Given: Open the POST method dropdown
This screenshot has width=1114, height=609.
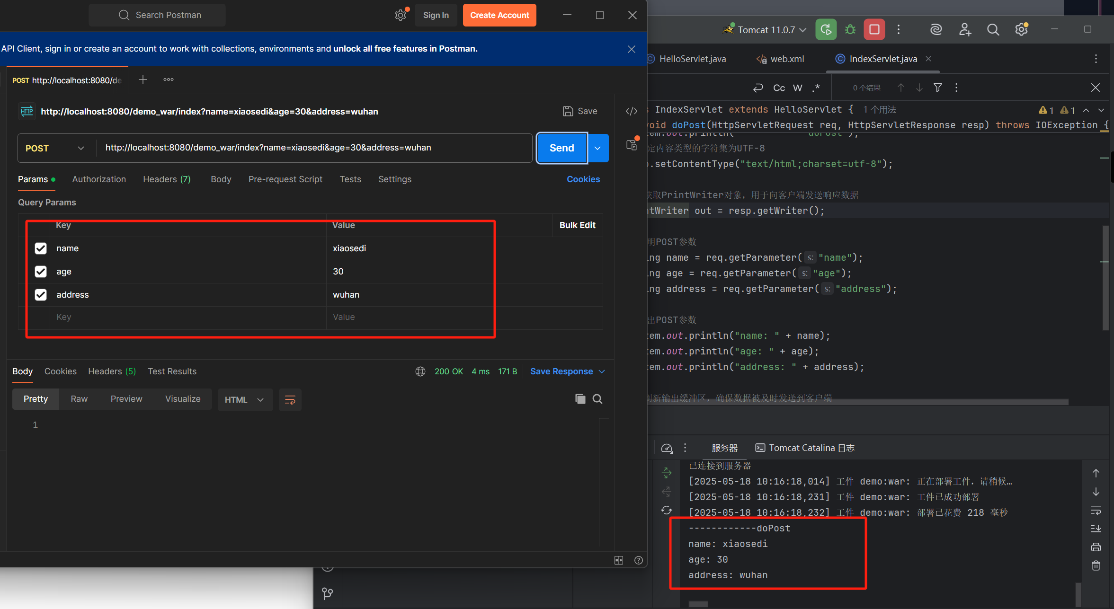Looking at the screenshot, I should [x=55, y=148].
